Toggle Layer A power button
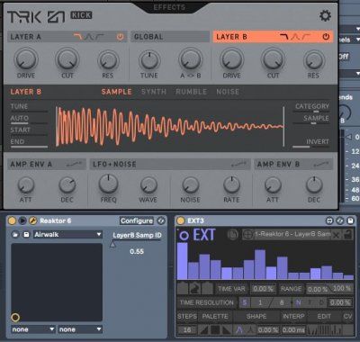The image size is (360, 342). pos(120,37)
